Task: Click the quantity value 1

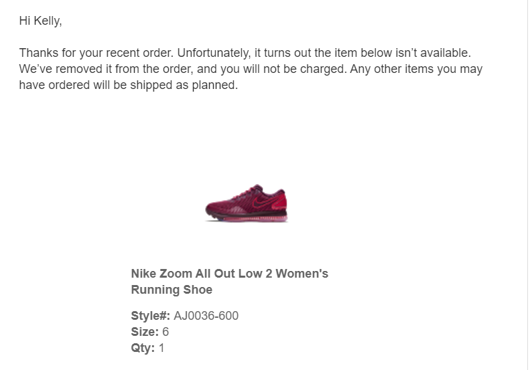Action: (x=161, y=348)
